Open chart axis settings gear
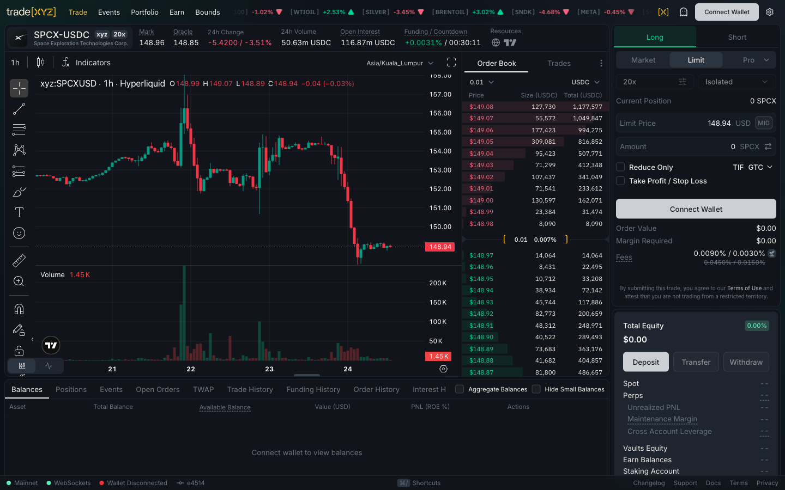 (443, 369)
